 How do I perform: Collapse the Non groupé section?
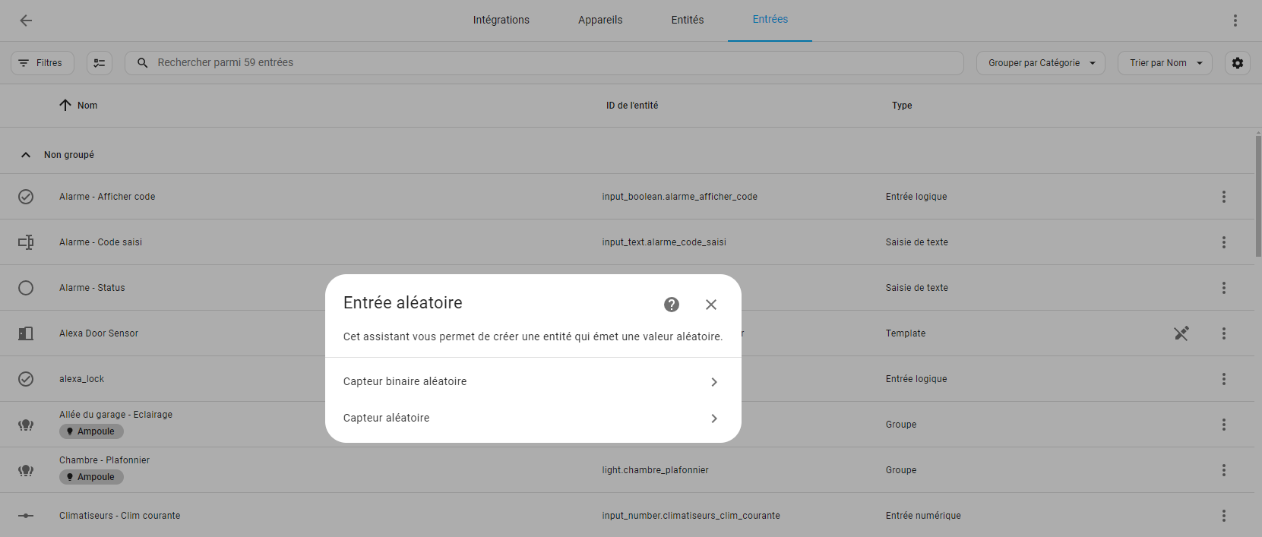tap(26, 155)
